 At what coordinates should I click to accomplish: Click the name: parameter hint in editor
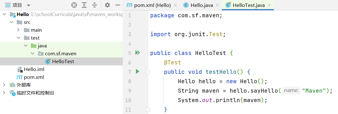point(292,91)
